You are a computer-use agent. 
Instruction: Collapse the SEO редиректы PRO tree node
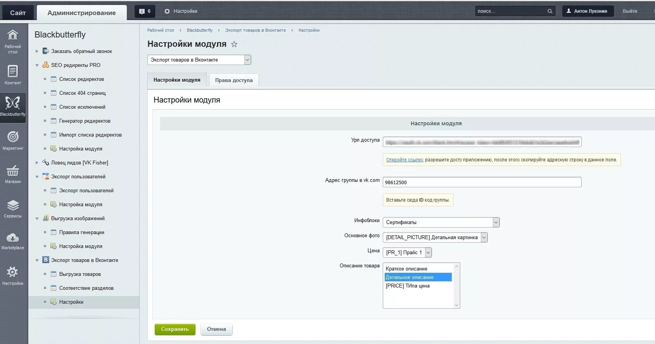37,65
